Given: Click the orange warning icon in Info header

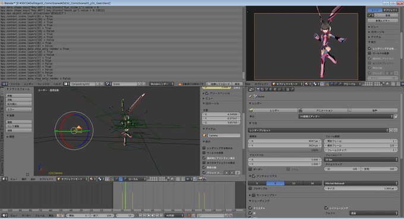Looking at the screenshot, I should [x=179, y=84].
